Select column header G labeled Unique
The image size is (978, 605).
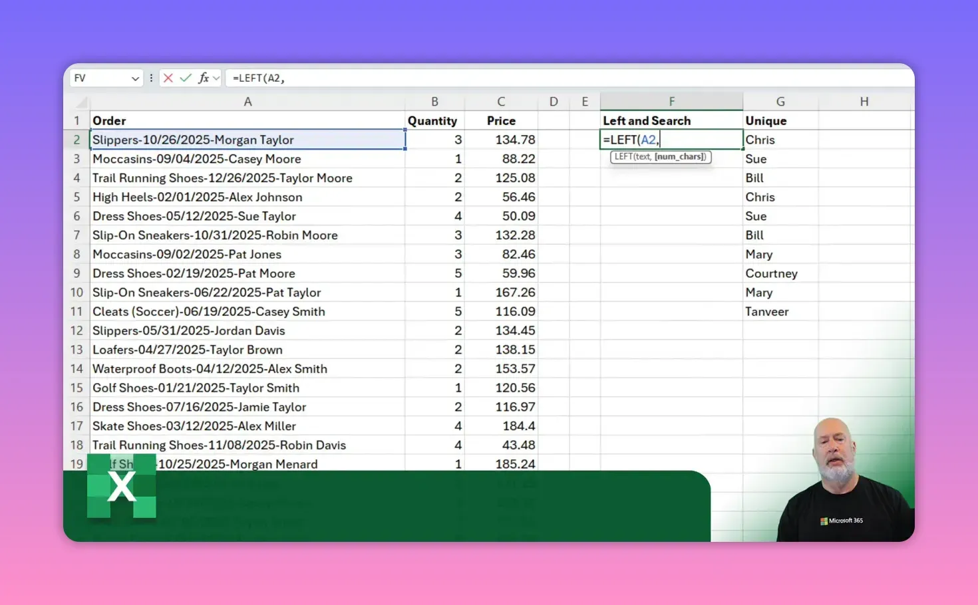780,100
